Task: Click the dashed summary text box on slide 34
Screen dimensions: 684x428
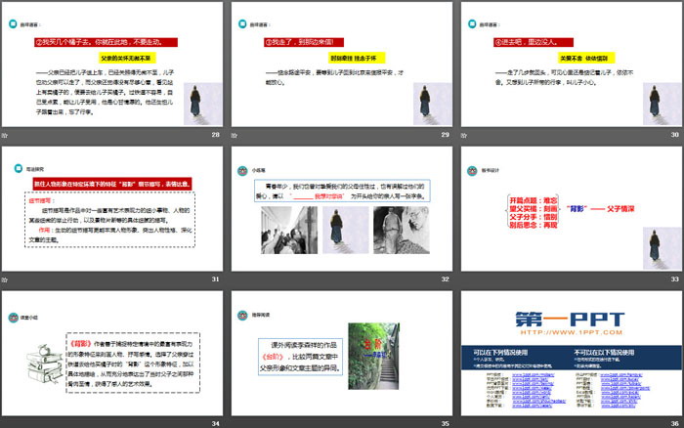Action: (x=133, y=363)
